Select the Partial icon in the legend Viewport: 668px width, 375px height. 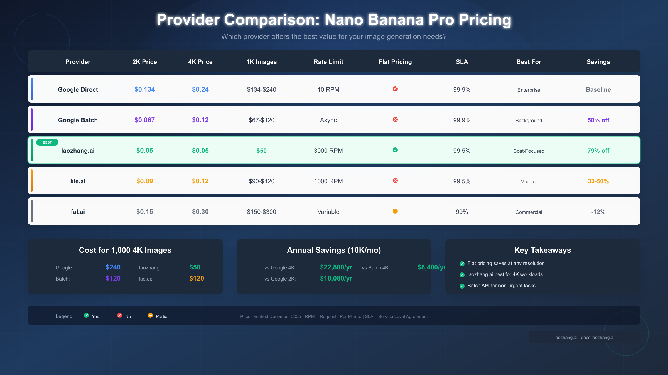tap(150, 315)
